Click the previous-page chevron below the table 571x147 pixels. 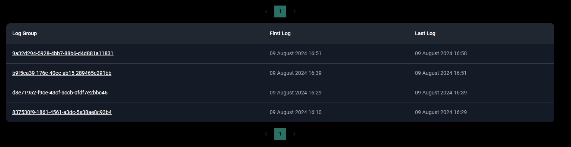[266, 134]
